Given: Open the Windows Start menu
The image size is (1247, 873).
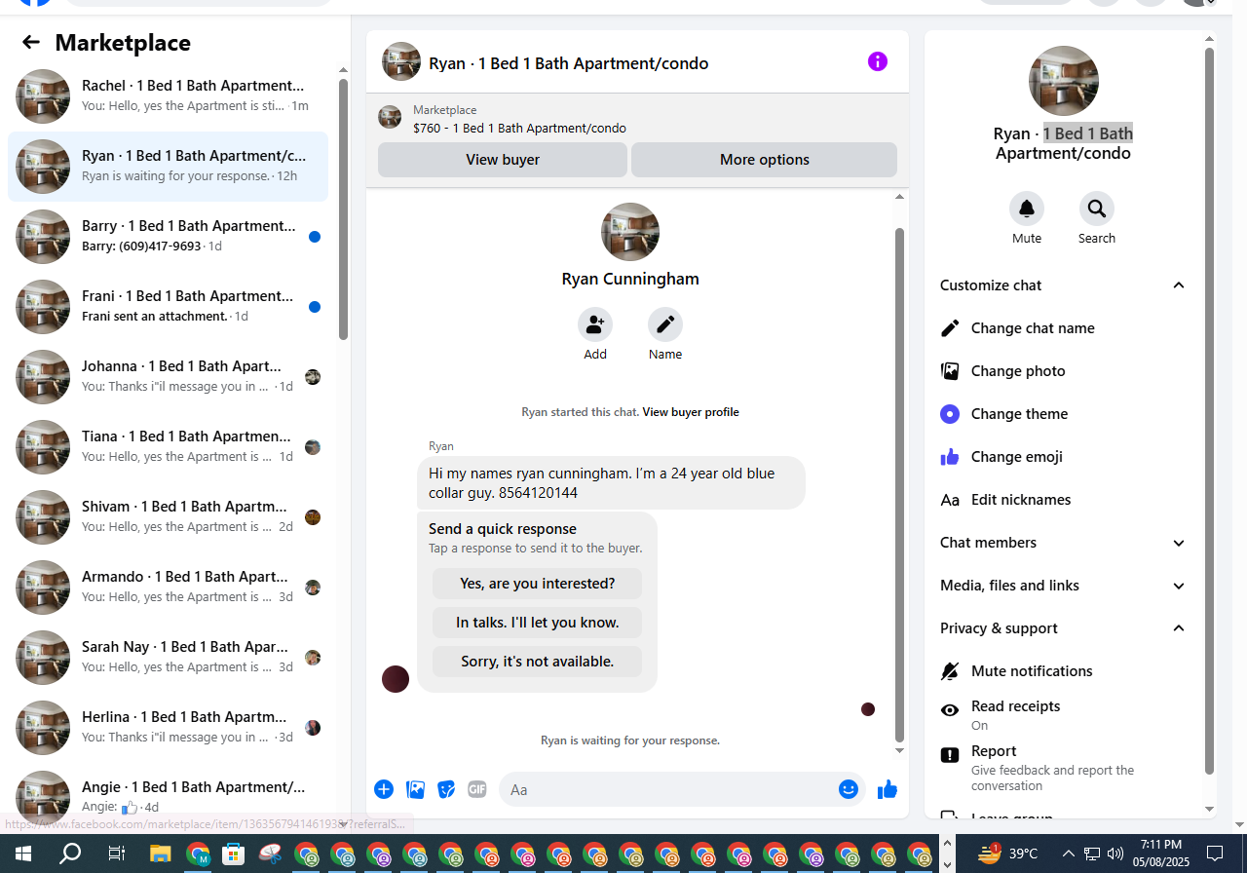Looking at the screenshot, I should 23,854.
